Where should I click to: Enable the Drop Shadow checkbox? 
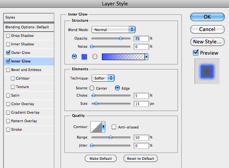pos(8,36)
